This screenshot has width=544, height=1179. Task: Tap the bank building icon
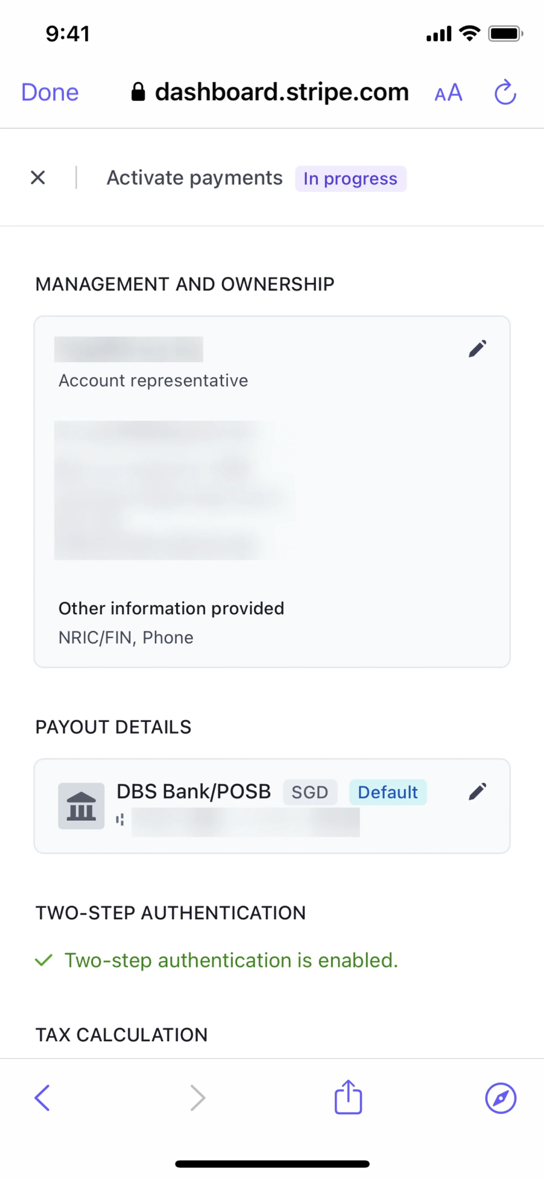[x=81, y=805]
